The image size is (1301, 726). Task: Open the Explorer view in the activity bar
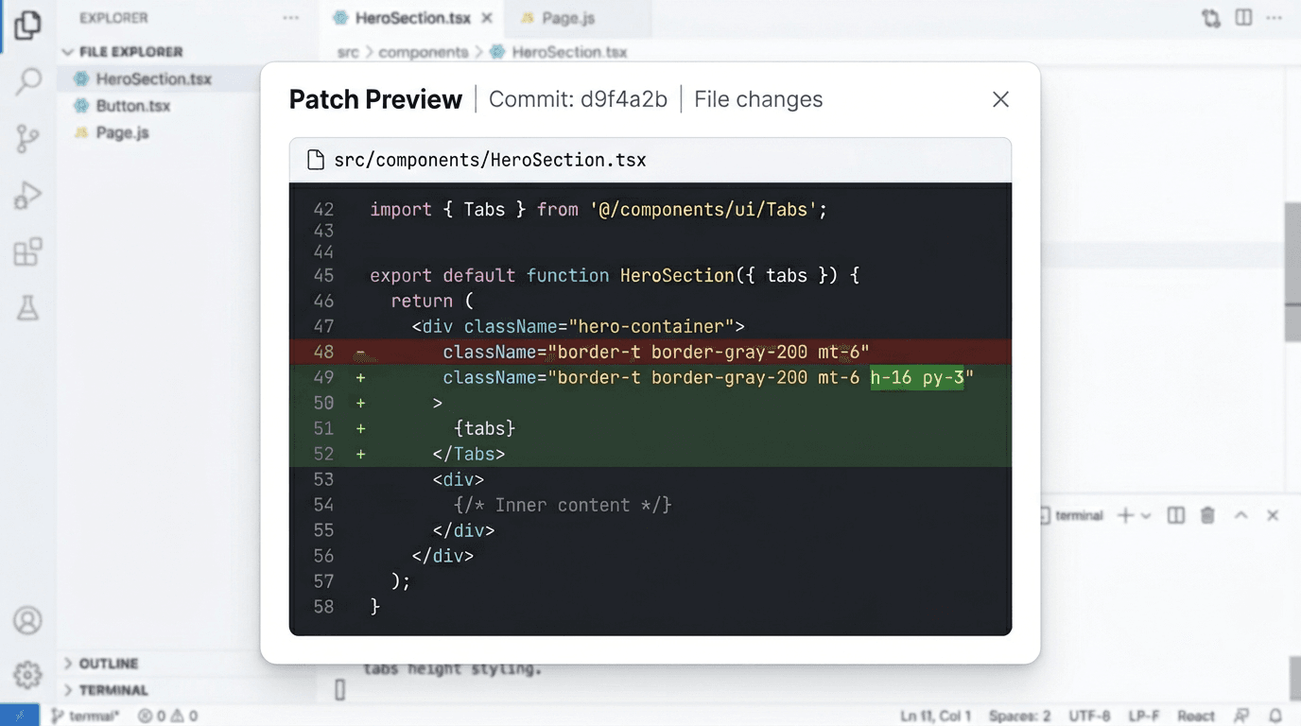pyautogui.click(x=27, y=26)
